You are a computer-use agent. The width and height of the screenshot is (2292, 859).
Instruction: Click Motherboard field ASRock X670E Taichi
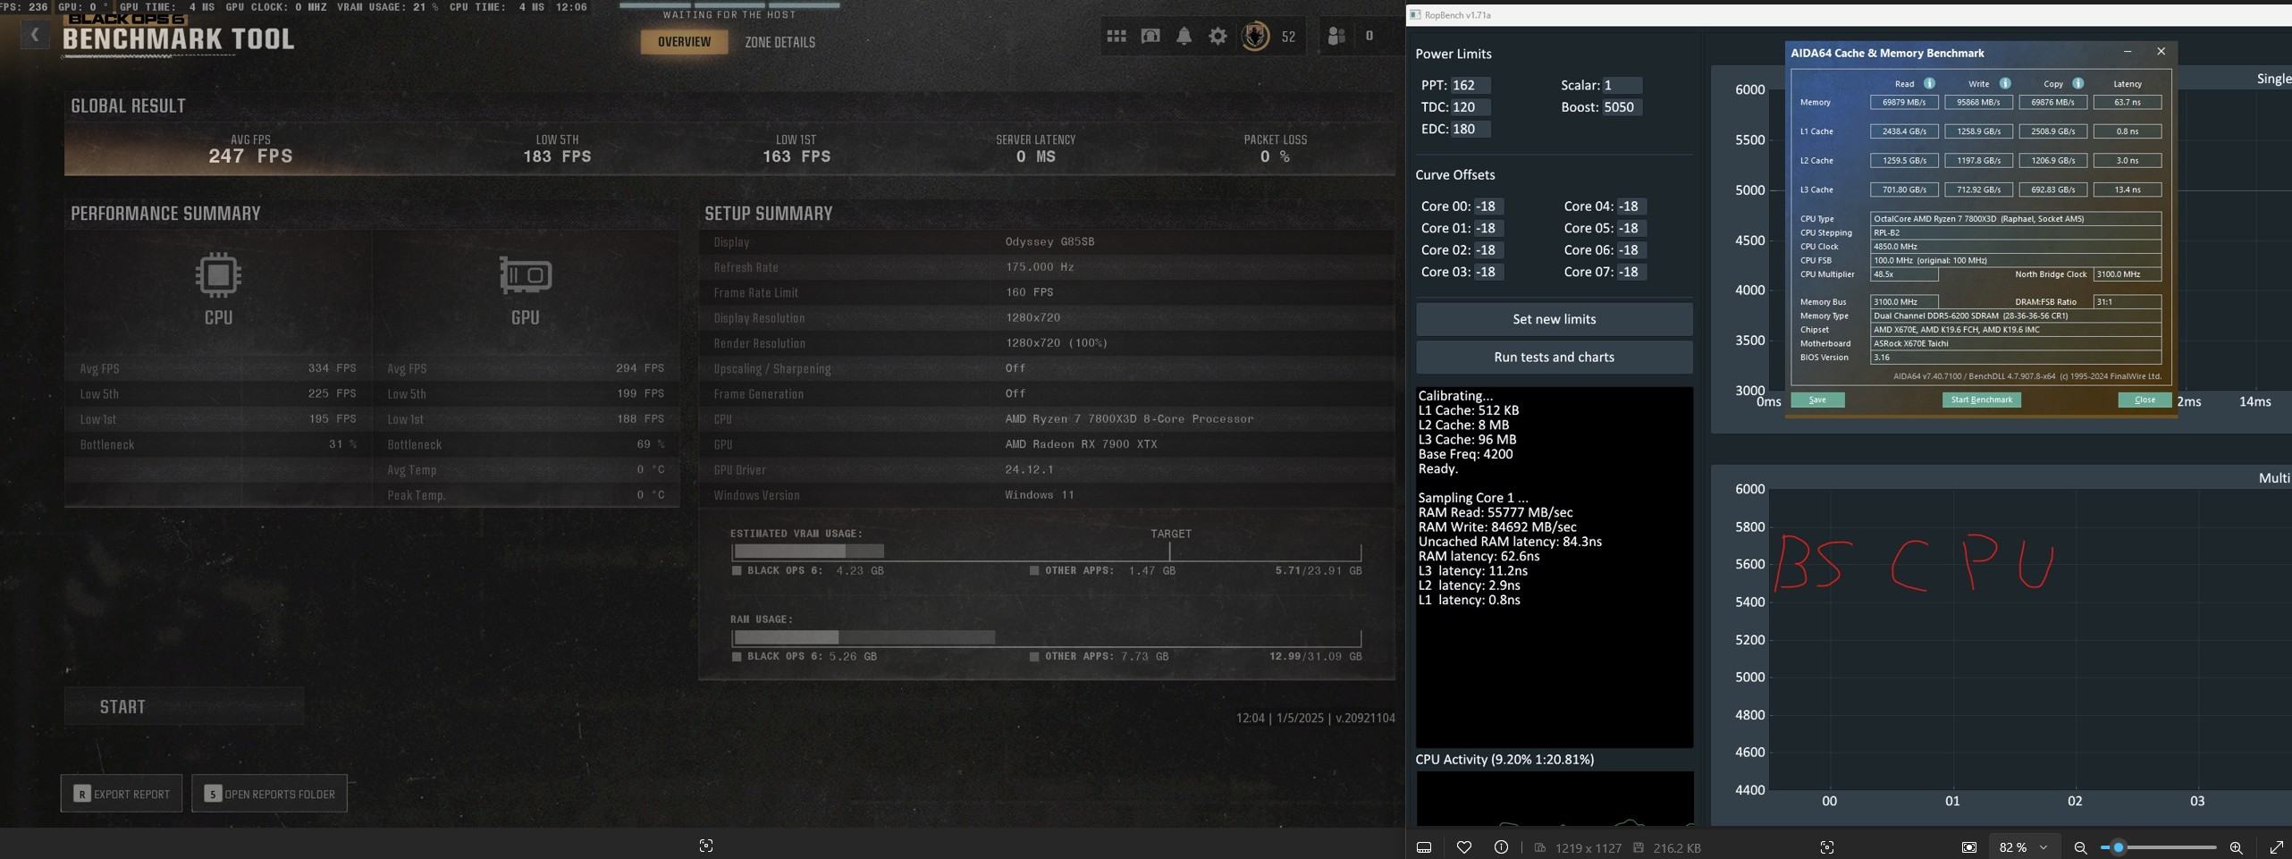tap(2016, 343)
